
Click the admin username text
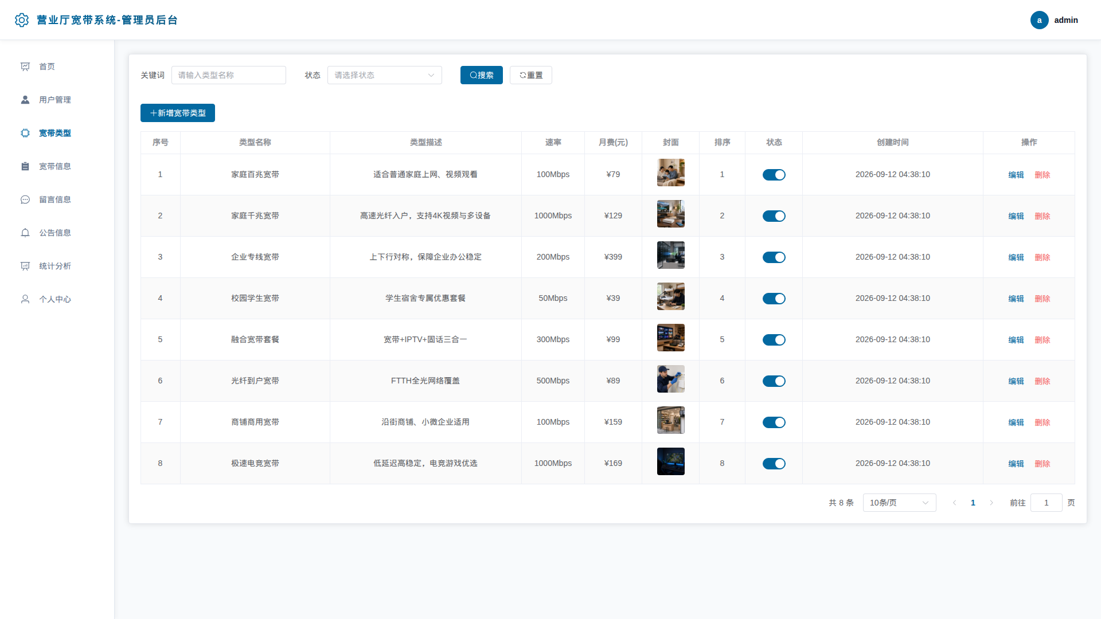[1065, 20]
